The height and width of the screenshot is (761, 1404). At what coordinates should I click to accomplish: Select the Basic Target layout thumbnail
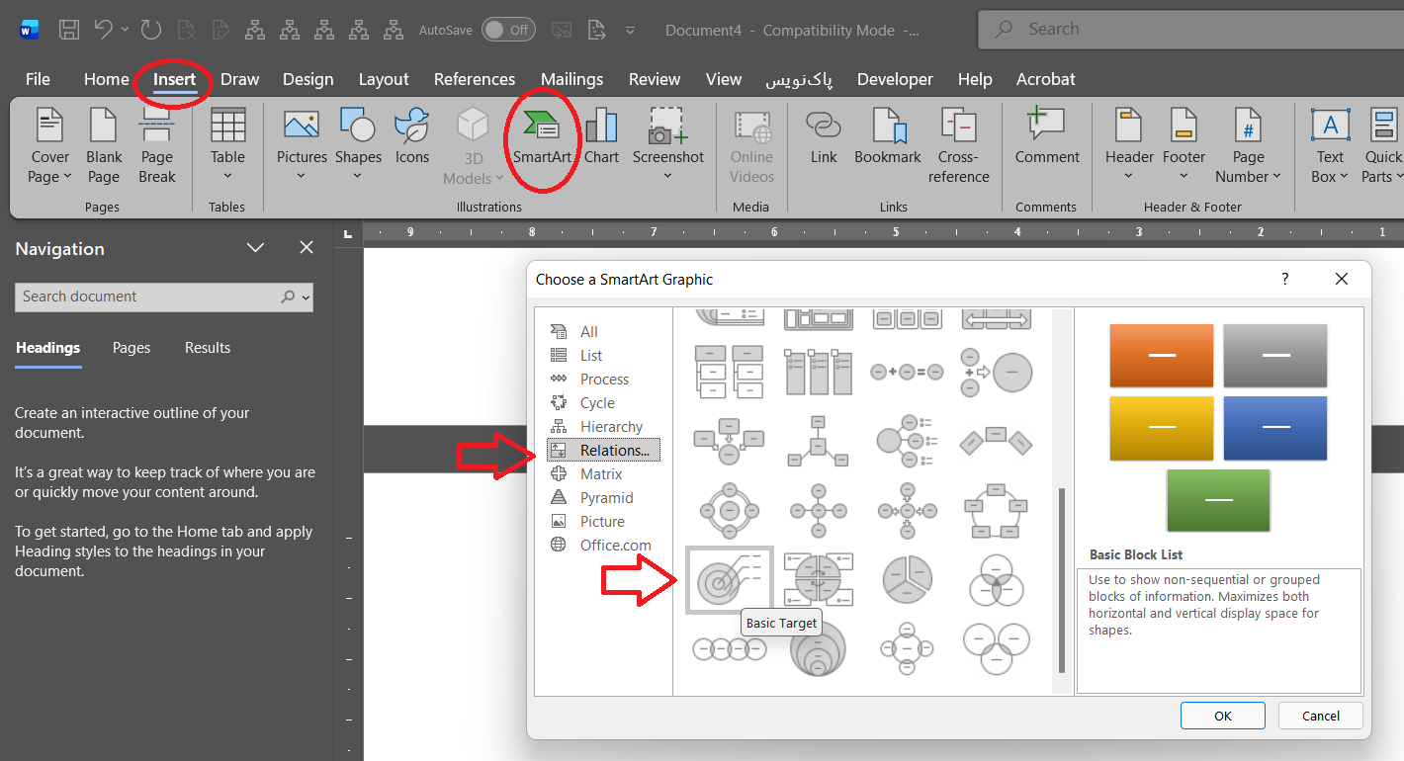tap(729, 579)
